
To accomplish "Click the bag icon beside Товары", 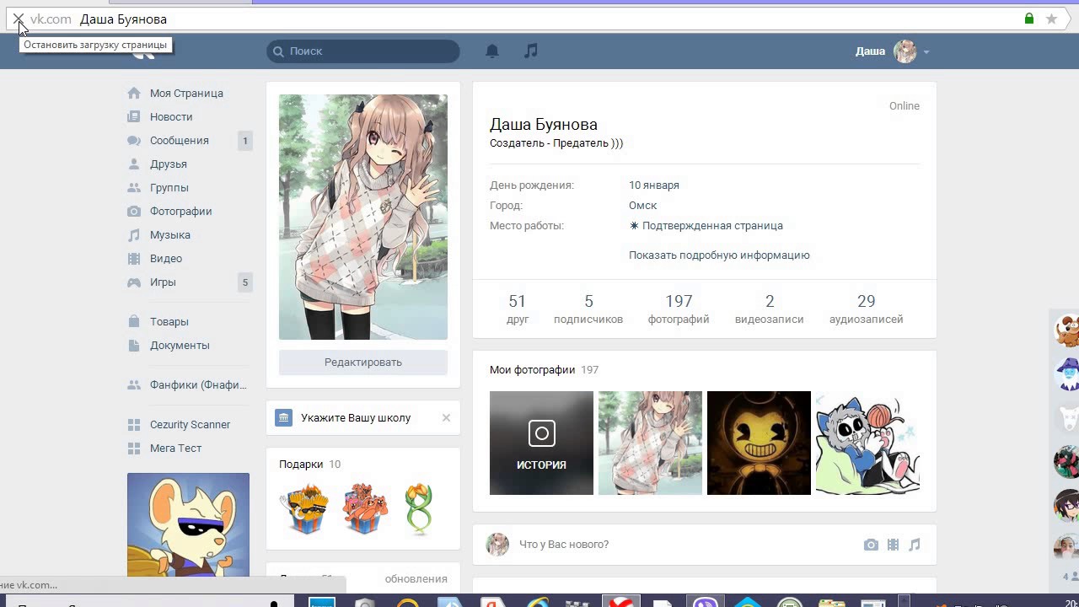I will 134,321.
